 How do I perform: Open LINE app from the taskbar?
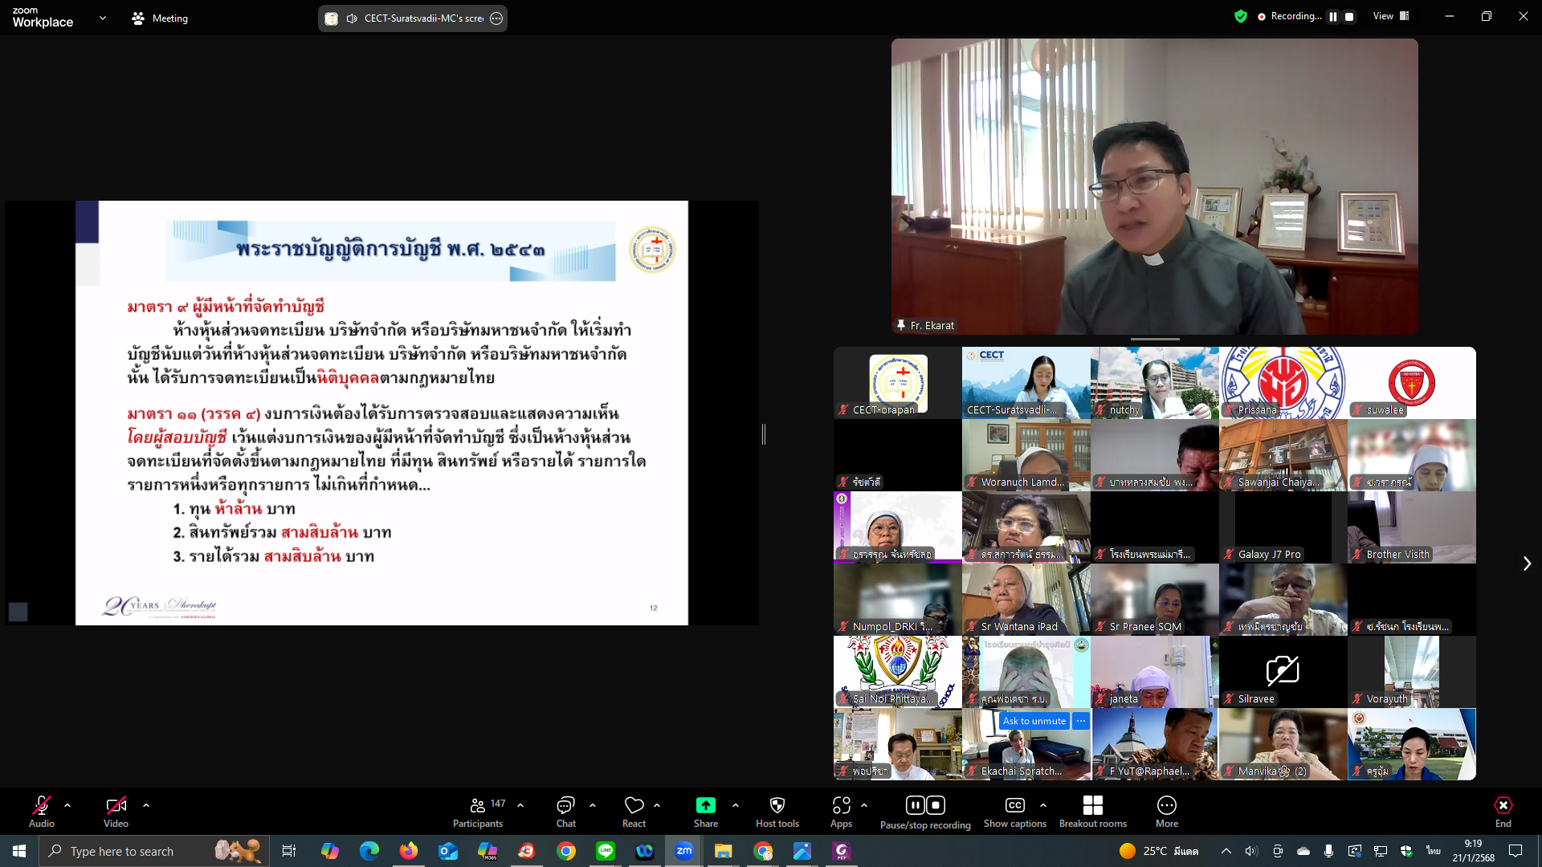tap(606, 851)
